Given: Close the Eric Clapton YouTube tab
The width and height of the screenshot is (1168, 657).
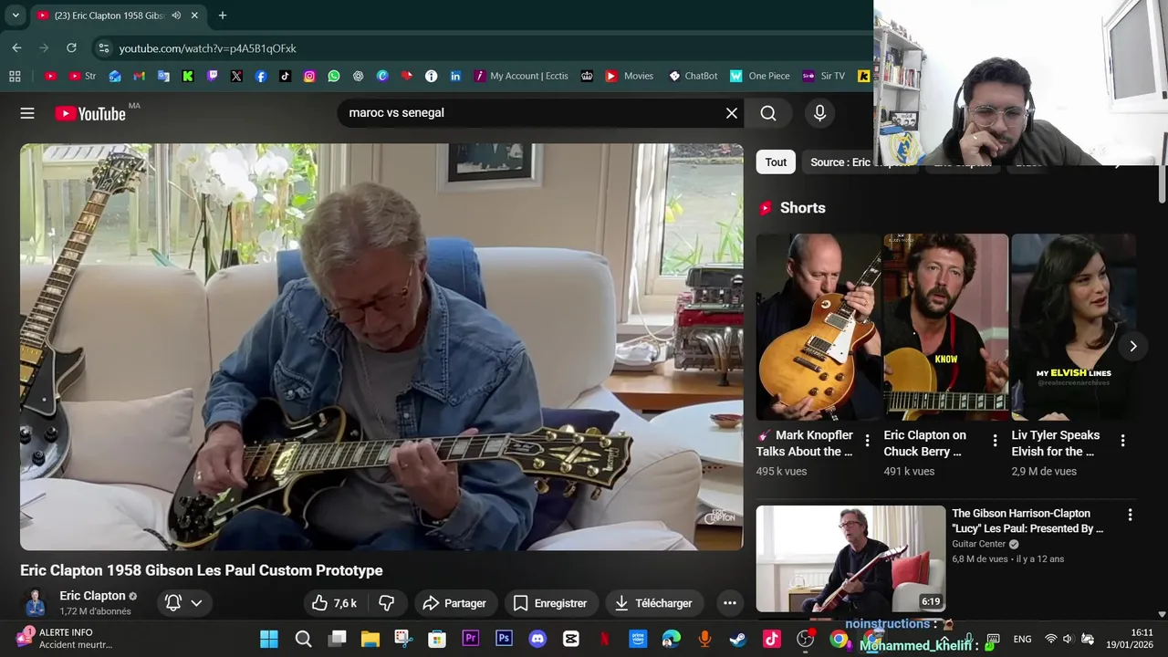Looking at the screenshot, I should (x=194, y=16).
